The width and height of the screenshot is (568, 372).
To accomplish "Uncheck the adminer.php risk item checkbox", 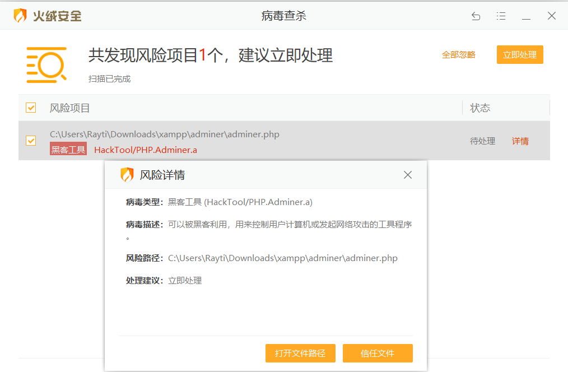I will (x=31, y=141).
